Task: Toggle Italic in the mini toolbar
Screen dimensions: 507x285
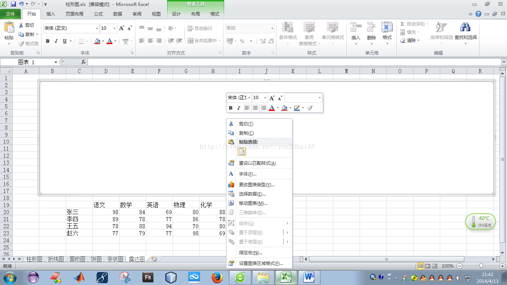Action: point(239,108)
